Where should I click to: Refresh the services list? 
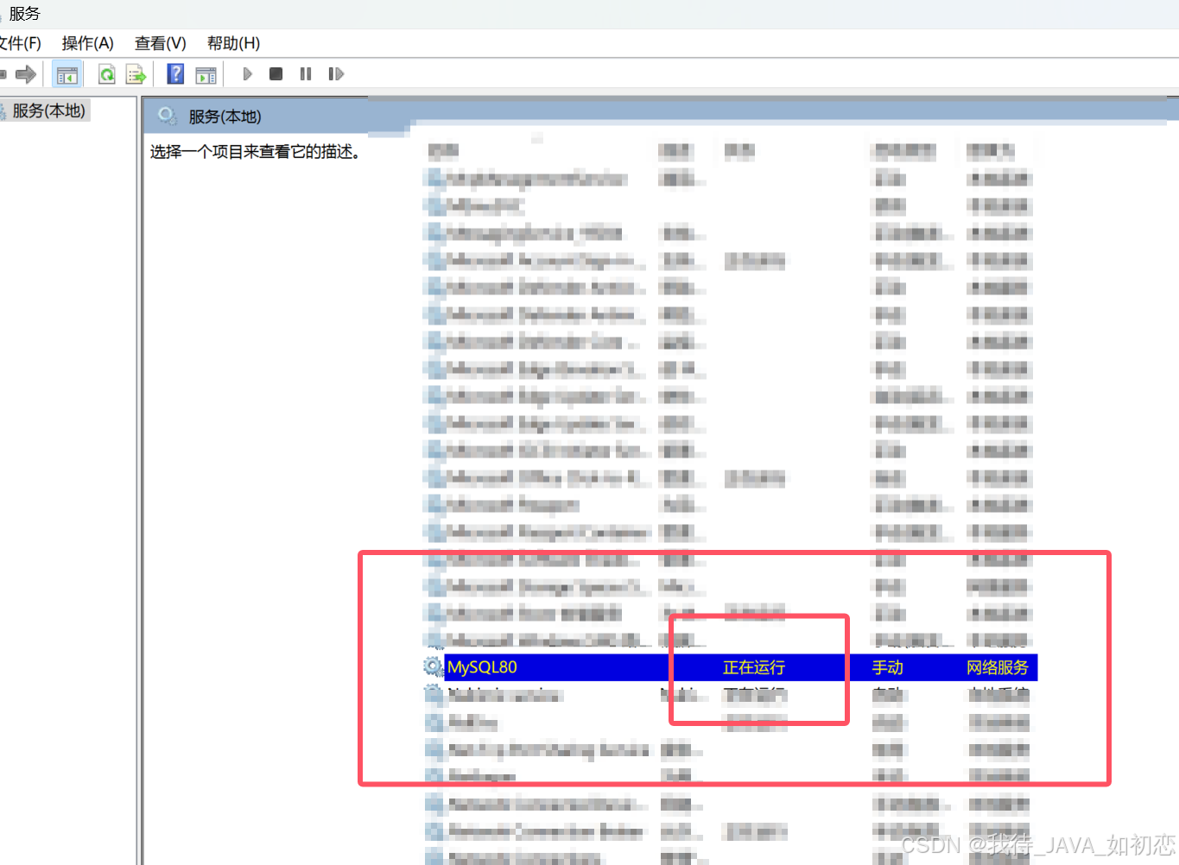click(x=105, y=73)
